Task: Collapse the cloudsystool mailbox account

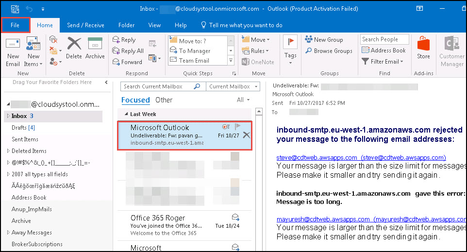Action: pos(8,104)
